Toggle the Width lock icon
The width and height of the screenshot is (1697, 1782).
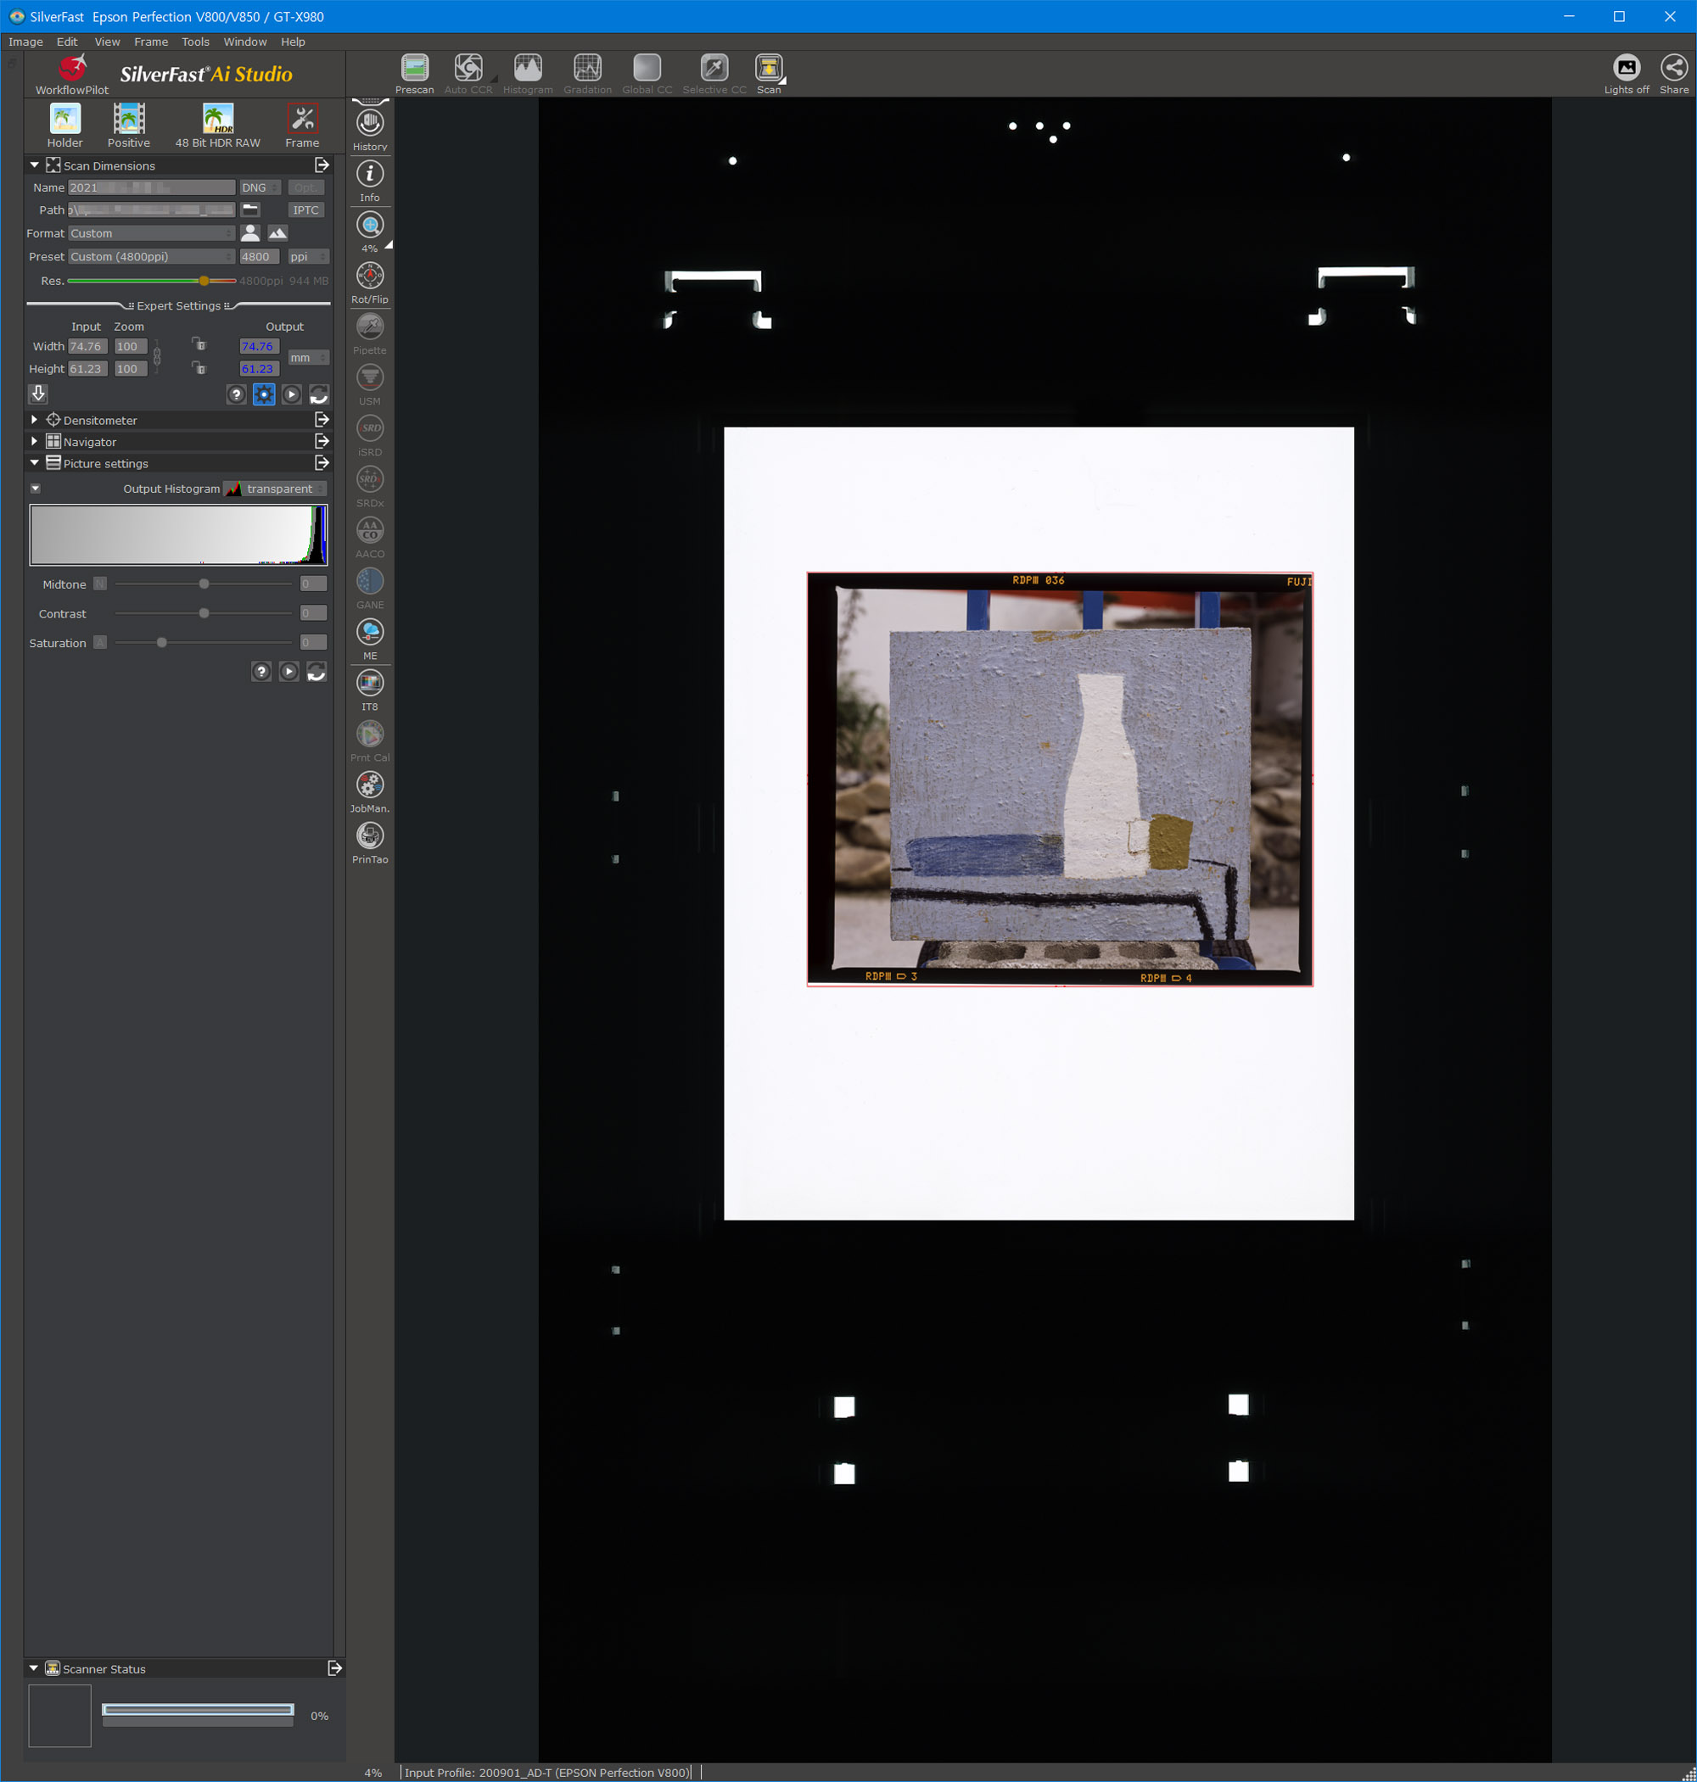coord(199,345)
